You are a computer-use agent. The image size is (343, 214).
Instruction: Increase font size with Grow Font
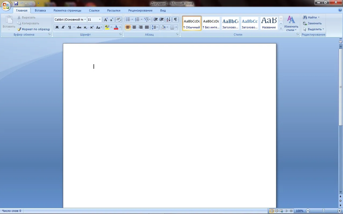pyautogui.click(x=106, y=20)
